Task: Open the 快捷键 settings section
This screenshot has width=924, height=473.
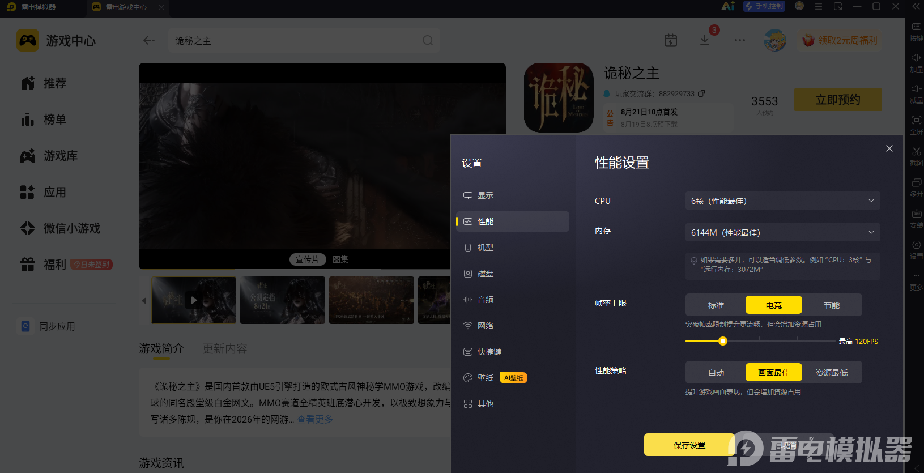Action: [x=512, y=352]
